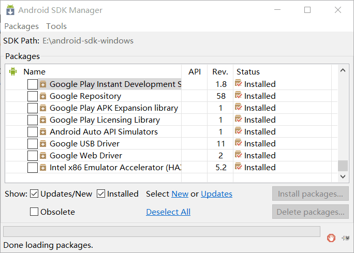
Task: Select Google Play Licensing Library name
Action: 105,120
